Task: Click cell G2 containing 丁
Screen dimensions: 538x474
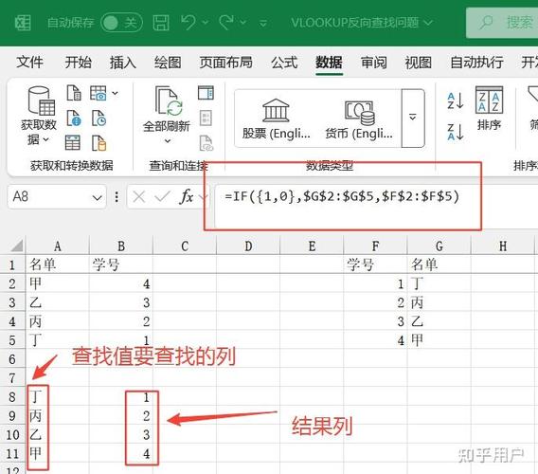Action: click(x=439, y=283)
